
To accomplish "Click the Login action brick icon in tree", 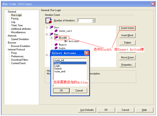I will 56,48.
